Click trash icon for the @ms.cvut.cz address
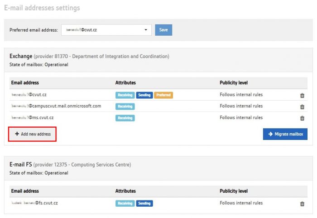 302,118
